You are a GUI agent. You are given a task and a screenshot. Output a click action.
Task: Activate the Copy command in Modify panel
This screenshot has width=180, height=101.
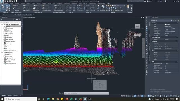click(79, 8)
